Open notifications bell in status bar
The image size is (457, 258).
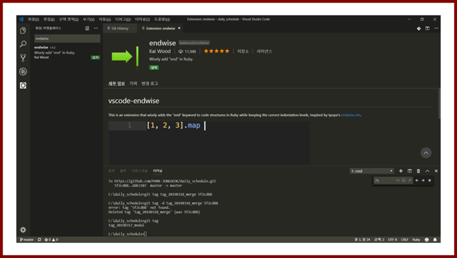pyautogui.click(x=435, y=239)
